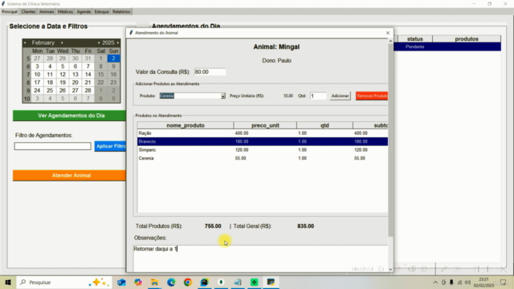Screen dimensions: 514x289
Task: Click the status column header in Agendamentos
Action: coord(414,39)
